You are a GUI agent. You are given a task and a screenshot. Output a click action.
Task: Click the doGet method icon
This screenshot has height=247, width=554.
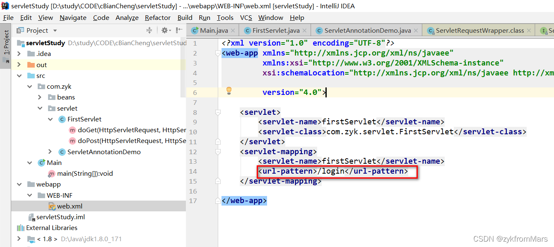(72, 130)
